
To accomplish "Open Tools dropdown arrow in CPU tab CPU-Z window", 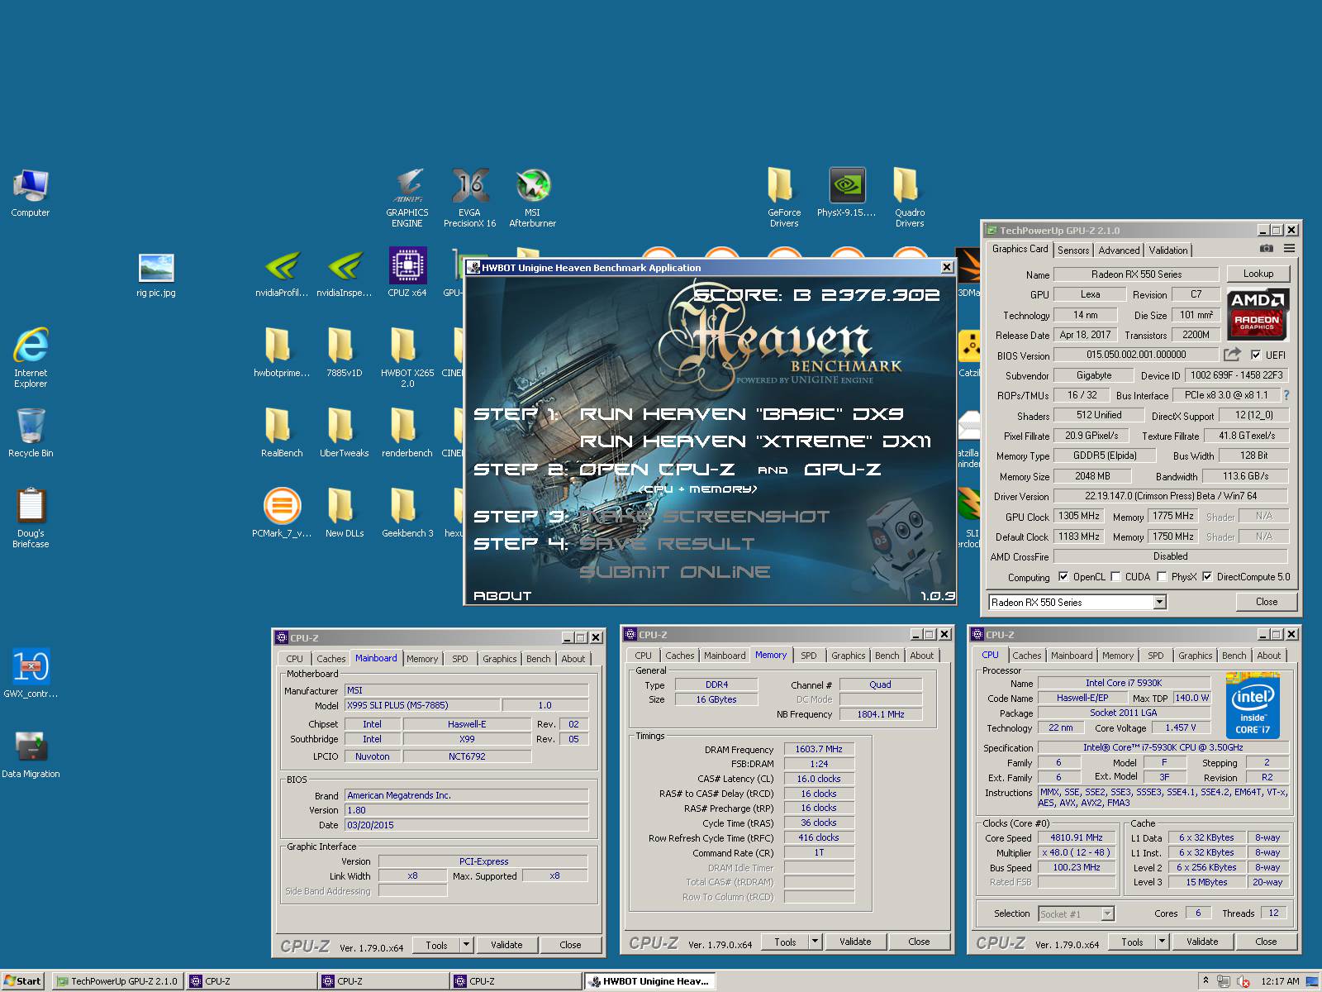I will coord(1162,941).
